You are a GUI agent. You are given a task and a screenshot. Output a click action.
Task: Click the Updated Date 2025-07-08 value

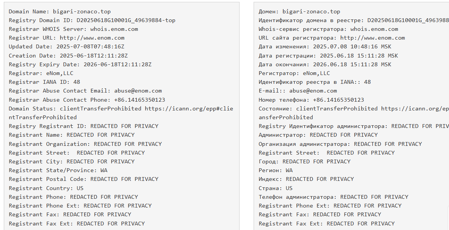(90, 46)
